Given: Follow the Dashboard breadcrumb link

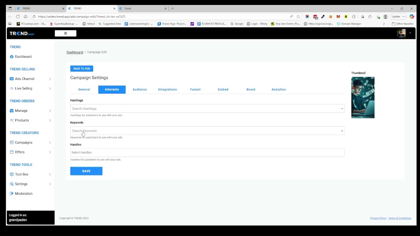Looking at the screenshot, I should point(75,52).
